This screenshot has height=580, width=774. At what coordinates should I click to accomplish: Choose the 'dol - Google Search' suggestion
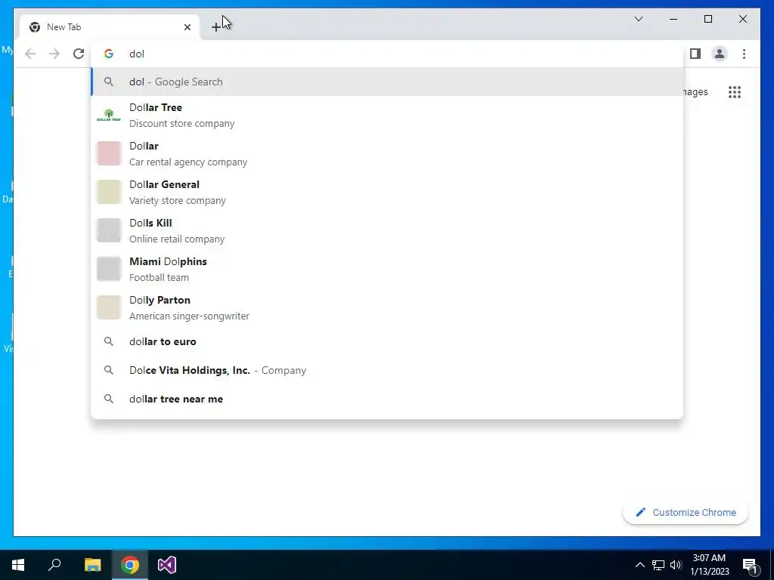tap(387, 82)
